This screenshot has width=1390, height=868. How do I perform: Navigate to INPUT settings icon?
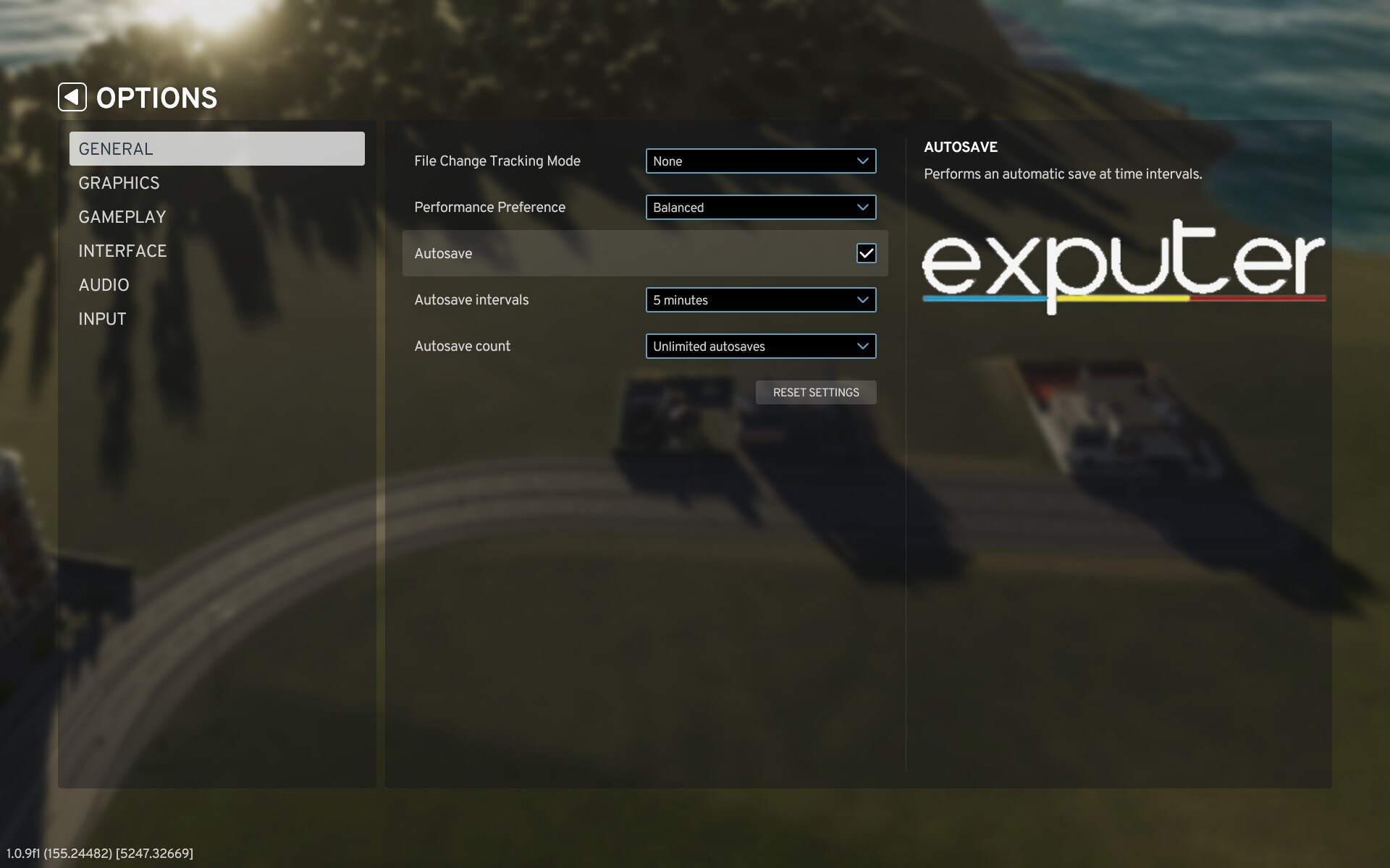click(102, 318)
